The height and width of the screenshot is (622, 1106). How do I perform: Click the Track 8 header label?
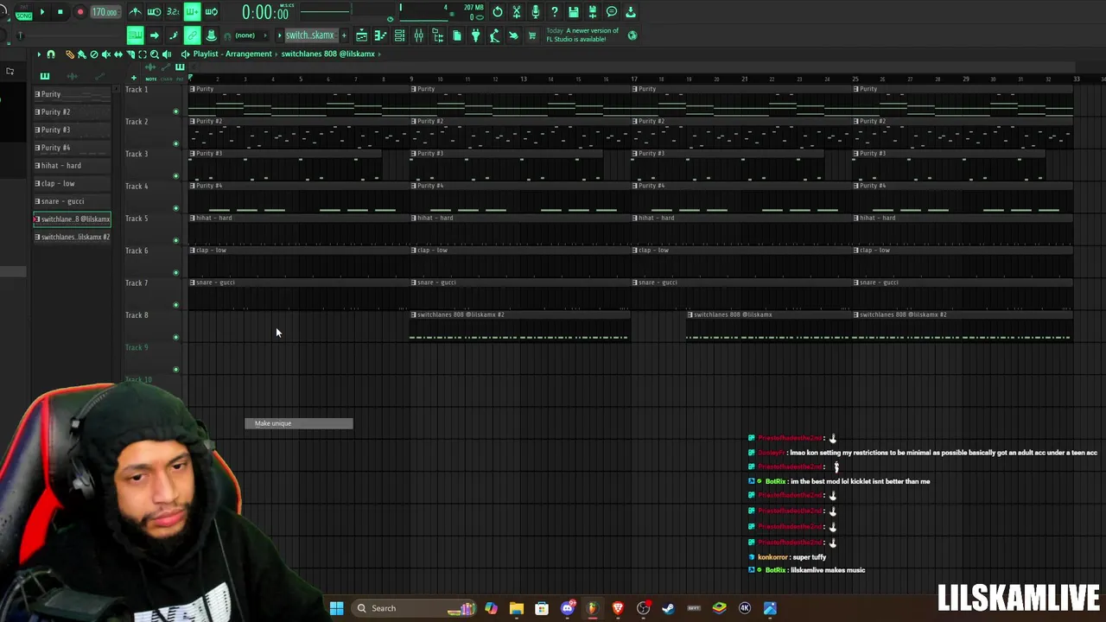coord(137,315)
